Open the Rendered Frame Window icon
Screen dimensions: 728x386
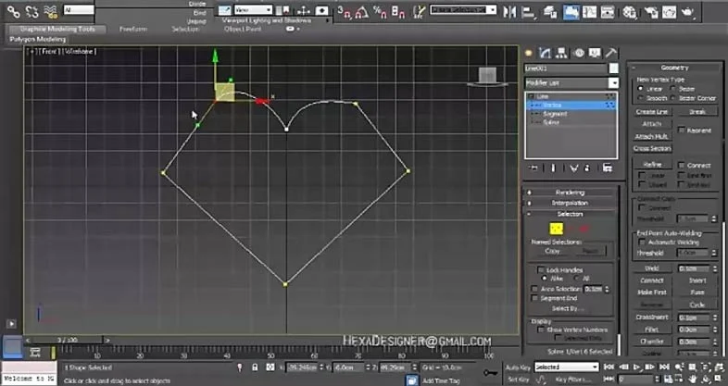coord(669,12)
